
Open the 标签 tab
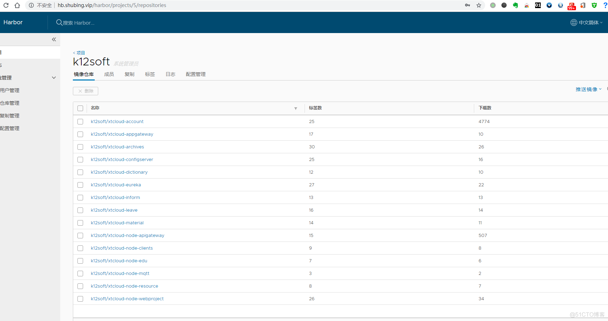pyautogui.click(x=150, y=74)
